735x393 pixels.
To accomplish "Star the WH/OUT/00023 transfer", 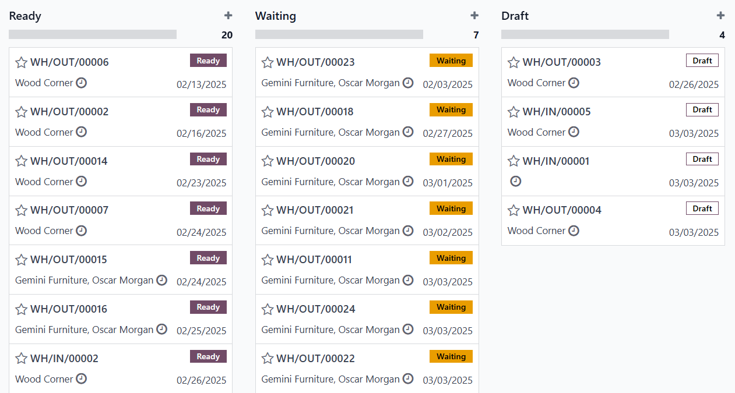I will coord(268,62).
